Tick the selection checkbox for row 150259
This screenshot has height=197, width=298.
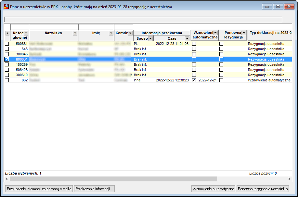[7, 64]
